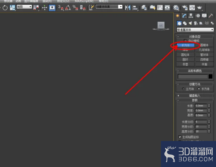Screen dimensions: 216x167
Task: Select the Rotate tool in toolbar
Action: point(5,8)
